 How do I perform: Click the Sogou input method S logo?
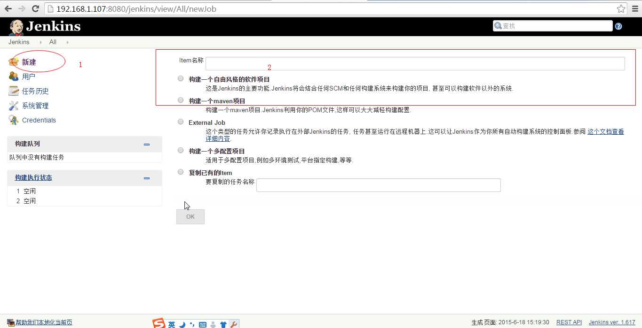[159, 324]
